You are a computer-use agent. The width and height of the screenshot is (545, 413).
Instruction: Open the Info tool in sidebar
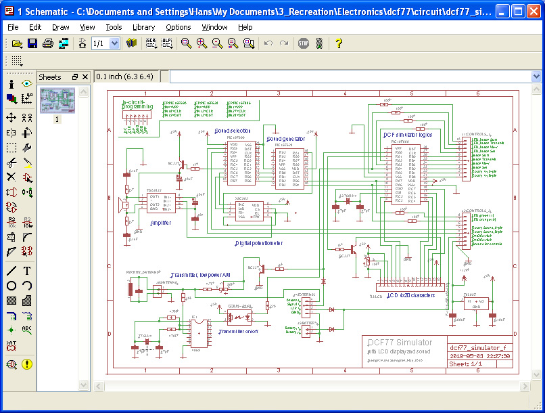tap(11, 84)
